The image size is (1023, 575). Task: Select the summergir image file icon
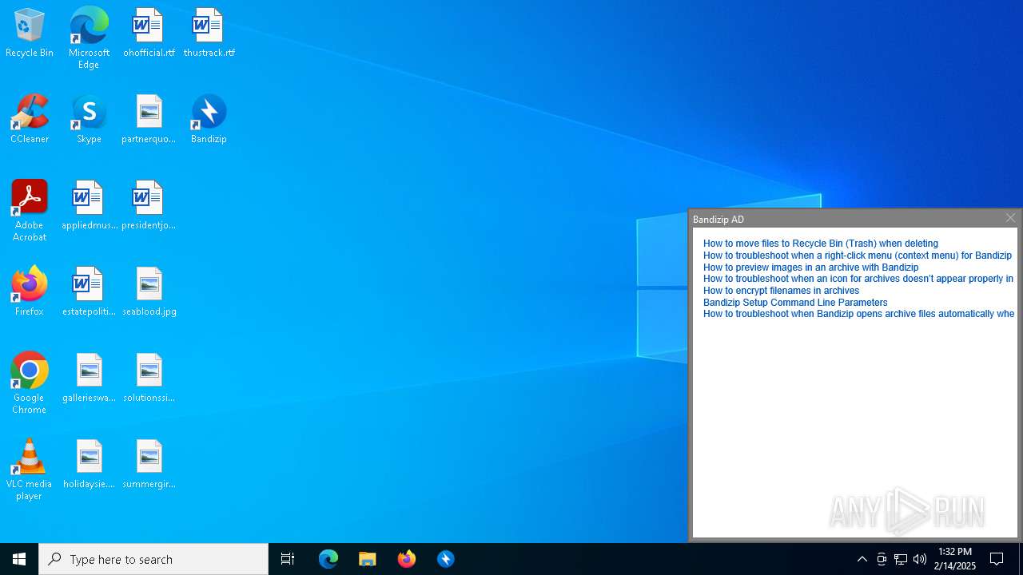149,465
